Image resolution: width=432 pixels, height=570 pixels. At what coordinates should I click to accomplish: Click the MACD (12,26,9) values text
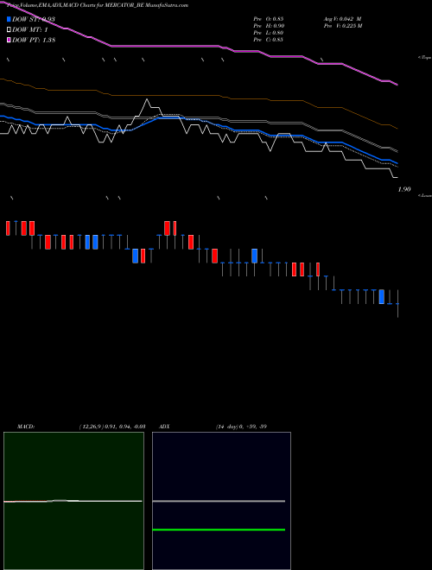pos(112,427)
